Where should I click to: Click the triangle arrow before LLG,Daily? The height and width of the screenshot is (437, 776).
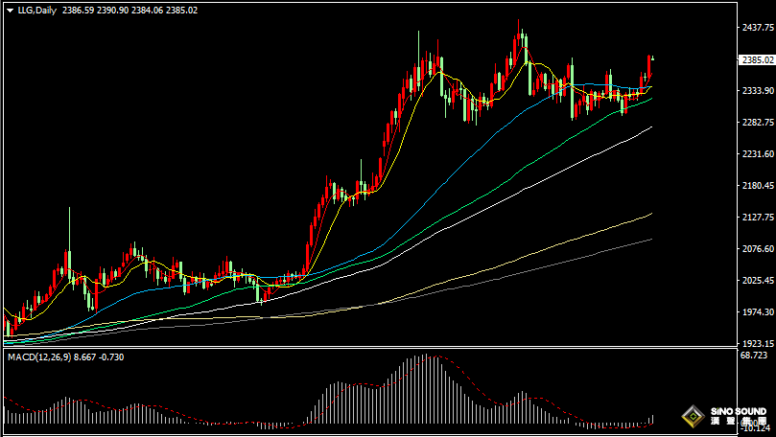10,11
